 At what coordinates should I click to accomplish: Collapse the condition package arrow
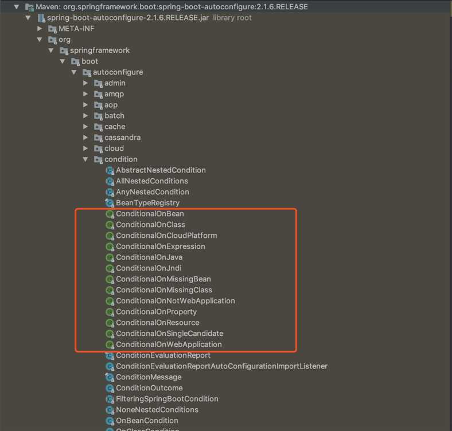click(85, 159)
